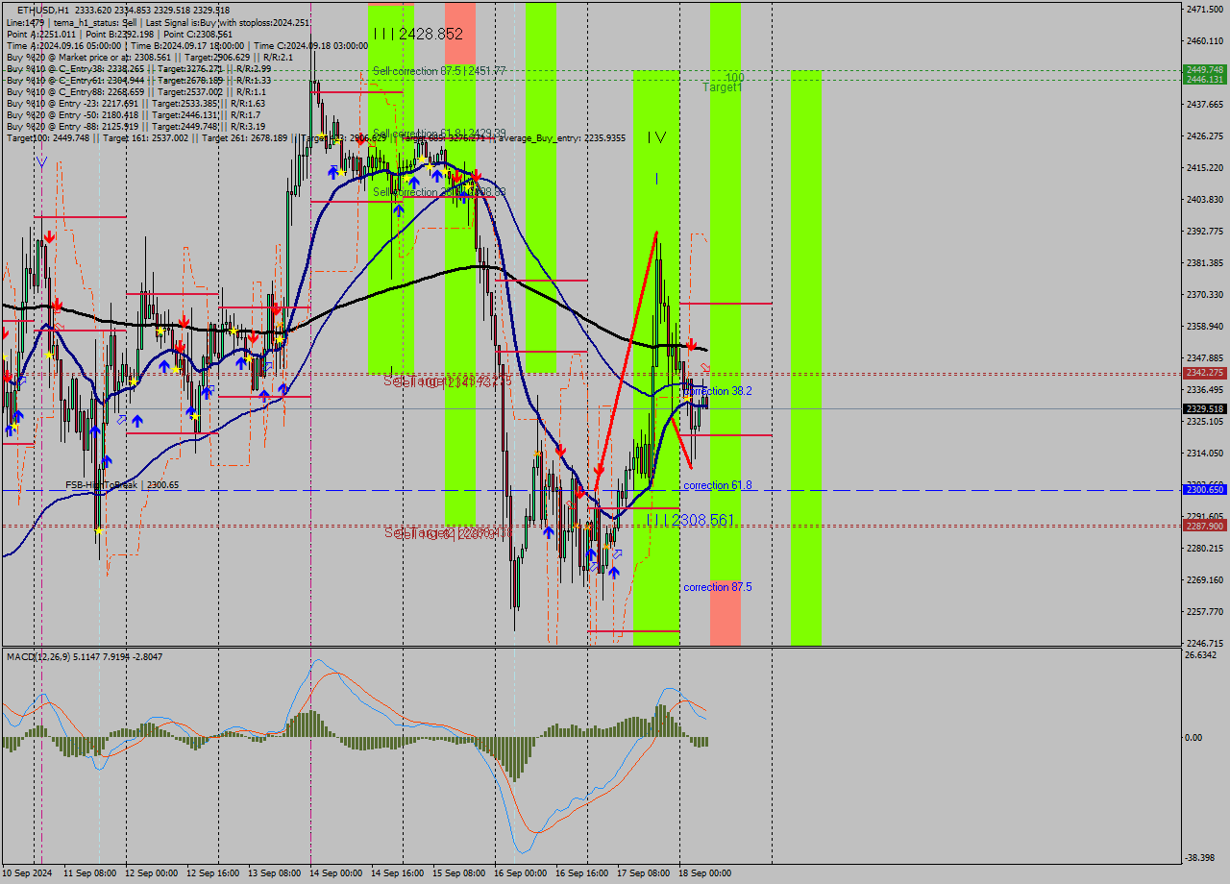Click the red sell arrow near 11 Sep
This screenshot has width=1230, height=884.
48,235
